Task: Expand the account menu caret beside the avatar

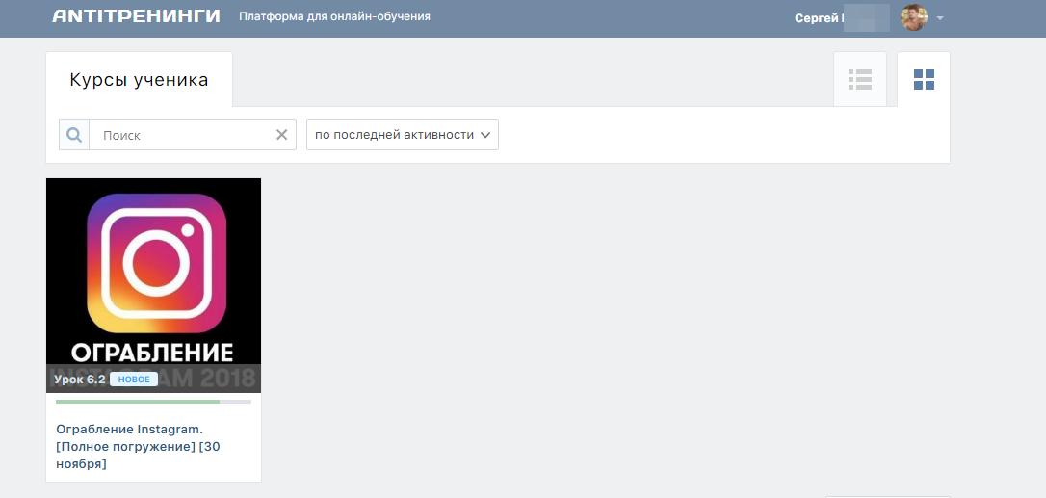Action: click(x=940, y=18)
